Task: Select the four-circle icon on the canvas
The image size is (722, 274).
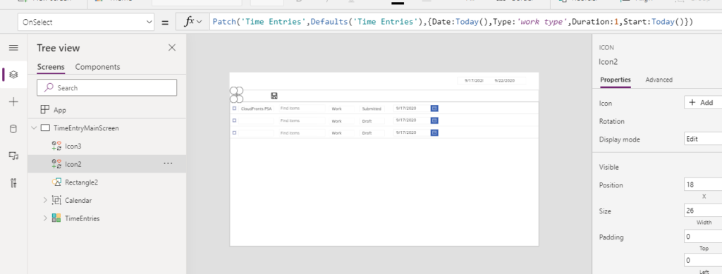Action: coord(236,95)
